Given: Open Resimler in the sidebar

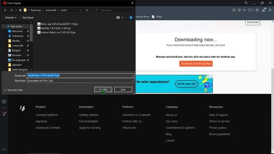Looking at the screenshot, I should tap(17, 55).
